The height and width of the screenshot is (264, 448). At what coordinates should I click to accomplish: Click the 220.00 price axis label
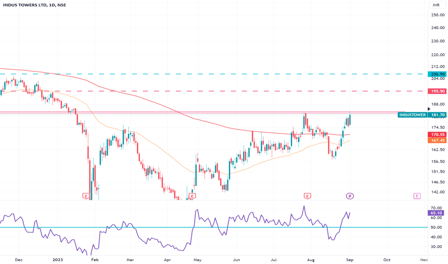click(438, 55)
